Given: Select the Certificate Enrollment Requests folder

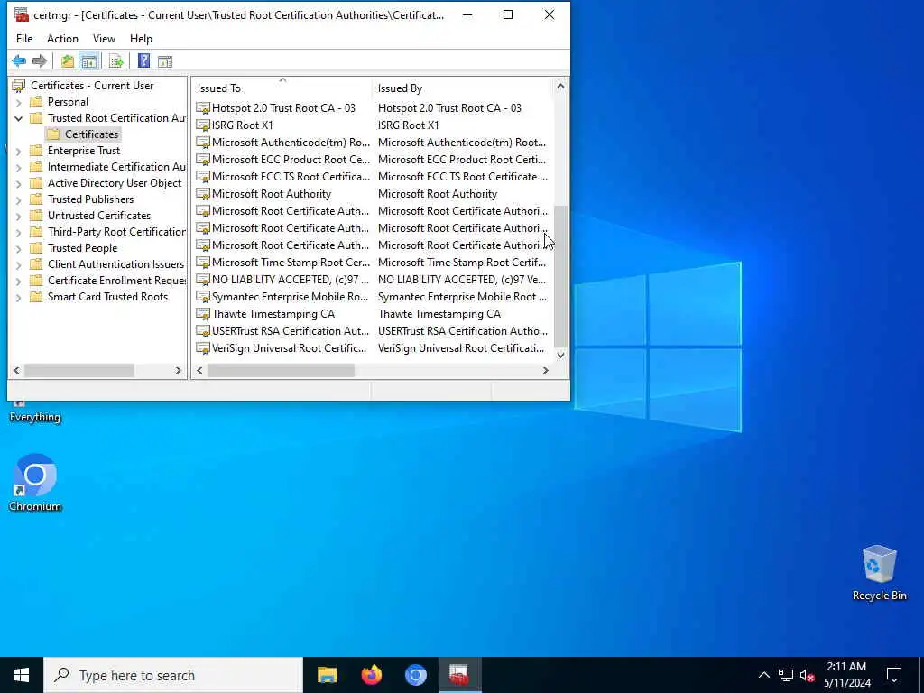Looking at the screenshot, I should point(116,281).
